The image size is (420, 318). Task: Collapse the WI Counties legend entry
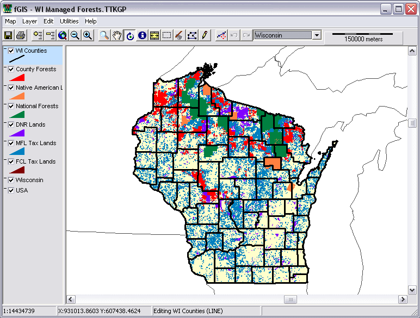coord(5,49)
